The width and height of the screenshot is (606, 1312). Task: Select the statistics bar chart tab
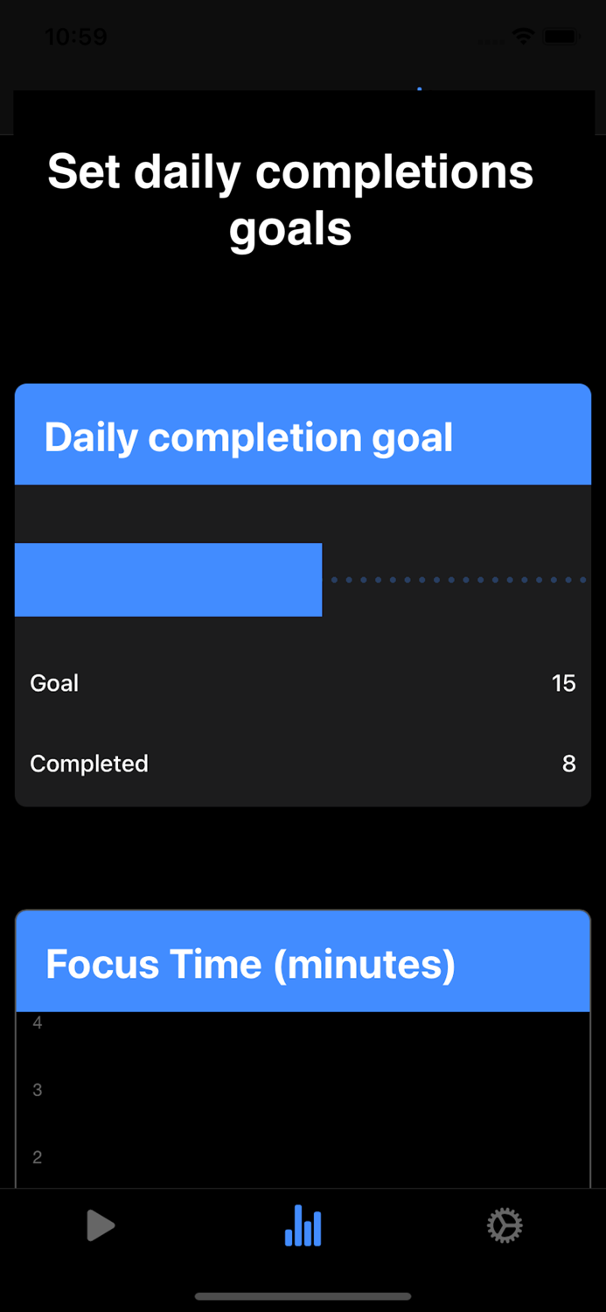pos(303,1225)
